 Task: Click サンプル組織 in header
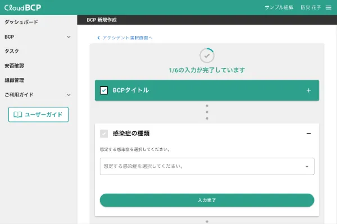279,7
